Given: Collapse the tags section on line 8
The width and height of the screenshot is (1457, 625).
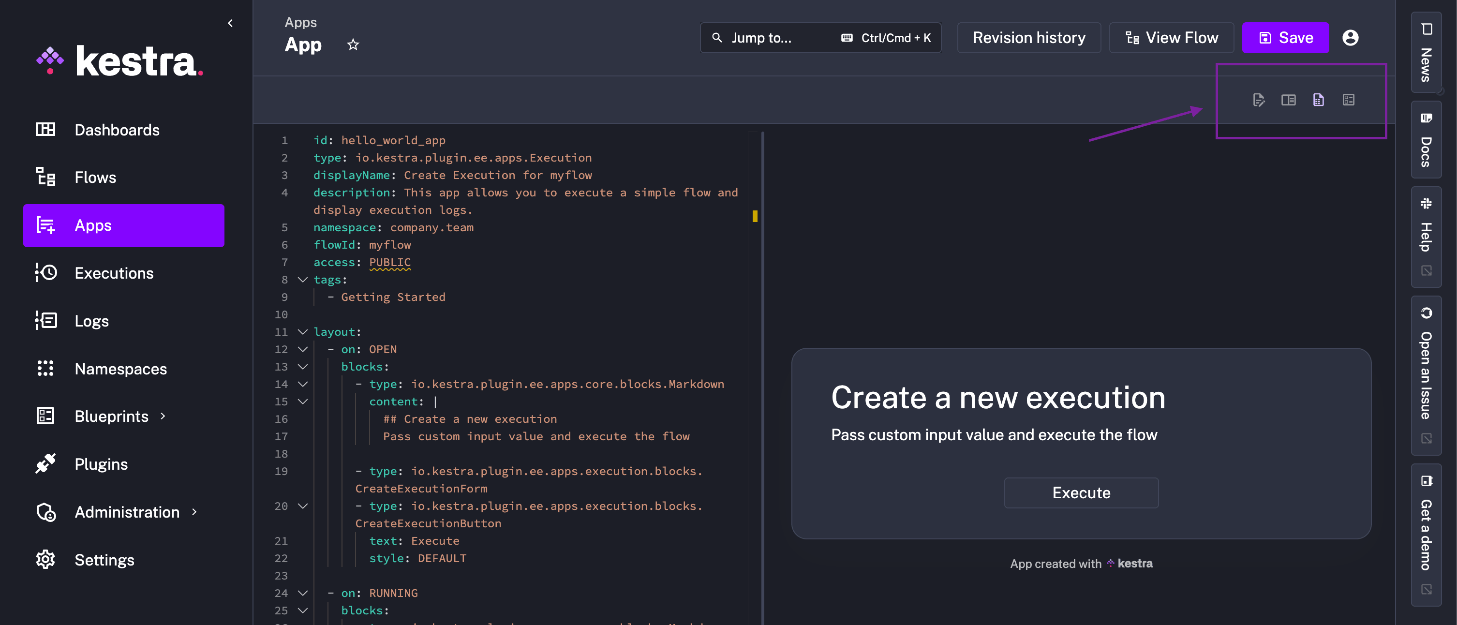Looking at the screenshot, I should point(303,280).
